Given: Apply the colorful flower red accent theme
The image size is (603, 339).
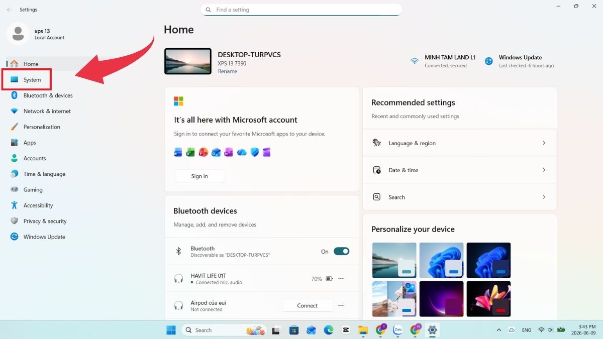Looking at the screenshot, I should 488,298.
